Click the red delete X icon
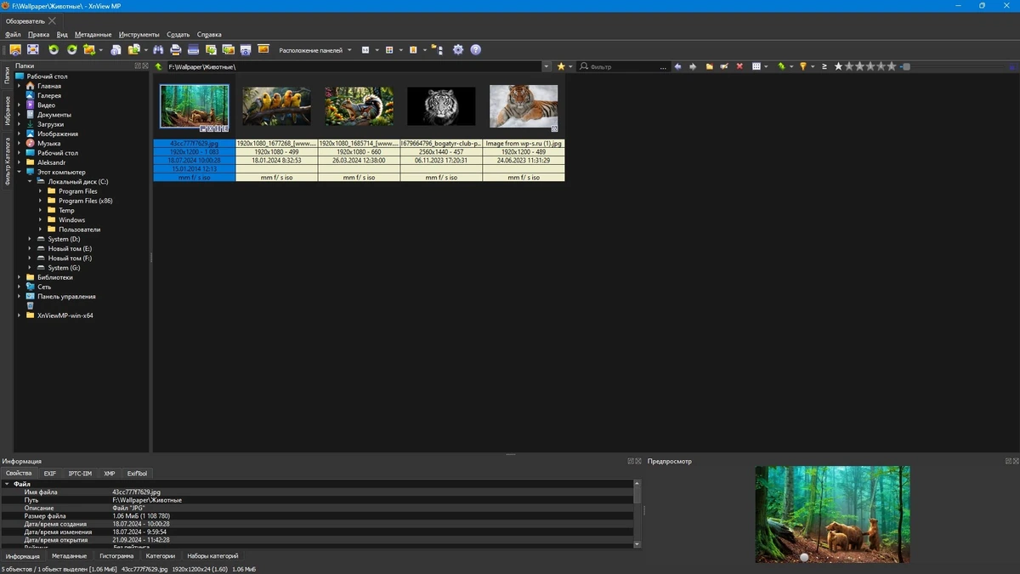This screenshot has width=1020, height=574. [739, 66]
